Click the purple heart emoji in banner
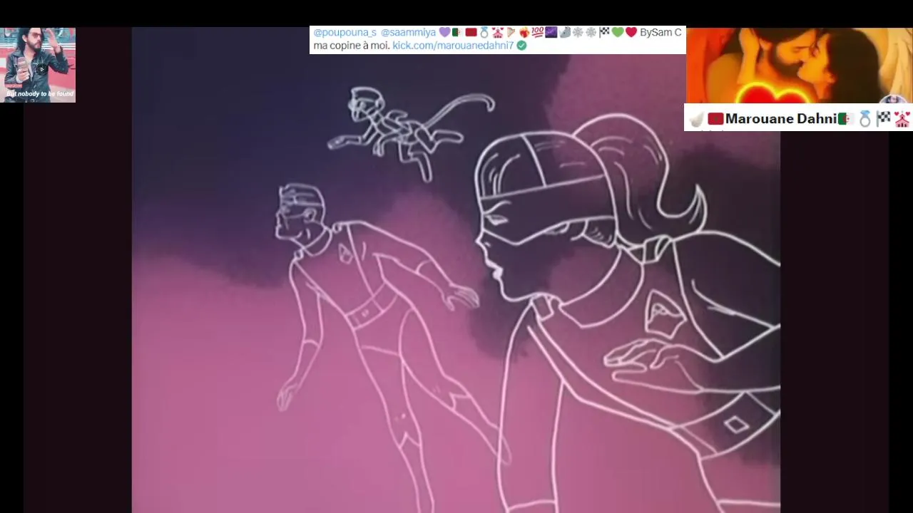This screenshot has height=513, width=913. [444, 32]
